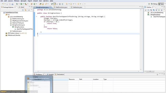Image resolution: width=166 pixels, height=93 pixels.
Task: Open the Search dropdown arrow
Action: tap(48, 4)
